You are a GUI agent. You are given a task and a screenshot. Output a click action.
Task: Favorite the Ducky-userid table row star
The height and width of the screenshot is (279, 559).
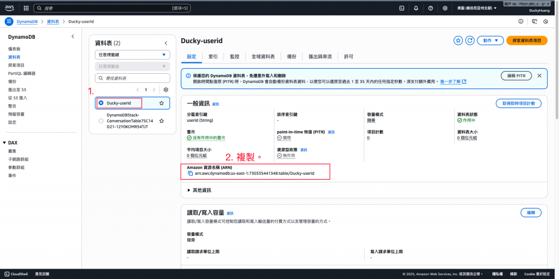click(162, 103)
